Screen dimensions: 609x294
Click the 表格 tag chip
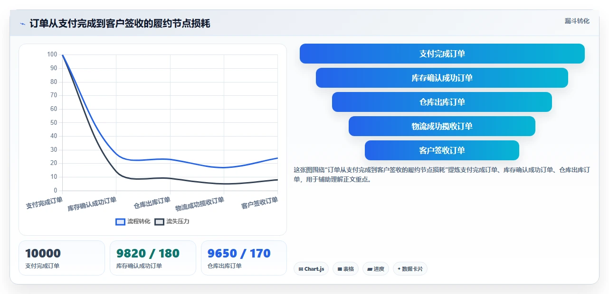point(345,269)
